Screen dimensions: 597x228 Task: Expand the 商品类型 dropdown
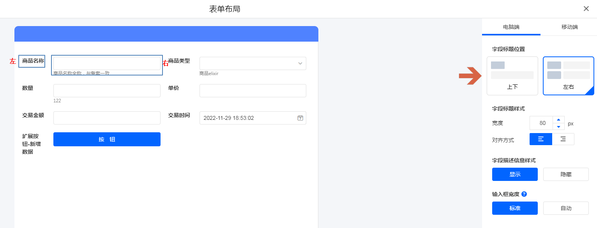253,63
